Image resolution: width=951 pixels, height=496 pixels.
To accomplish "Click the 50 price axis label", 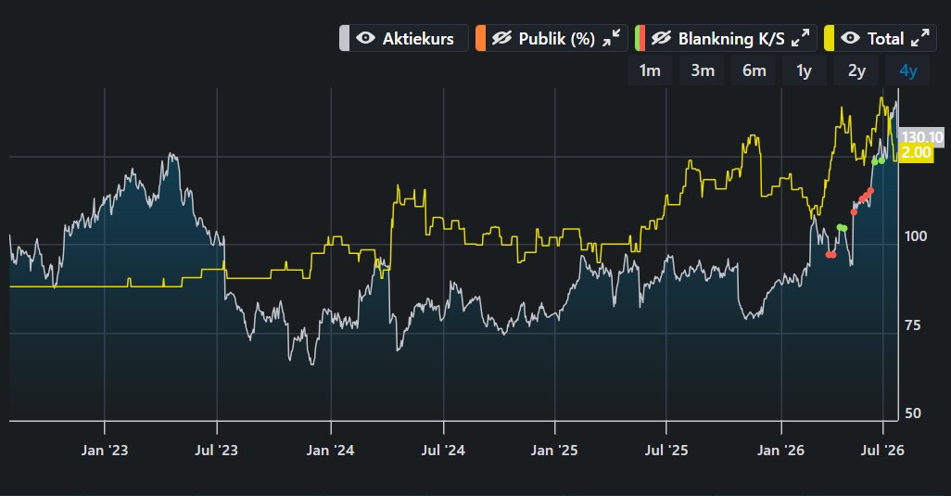I will (x=913, y=413).
